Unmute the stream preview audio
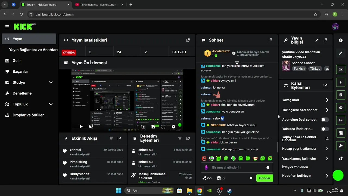348x196 pixels. 91,127
